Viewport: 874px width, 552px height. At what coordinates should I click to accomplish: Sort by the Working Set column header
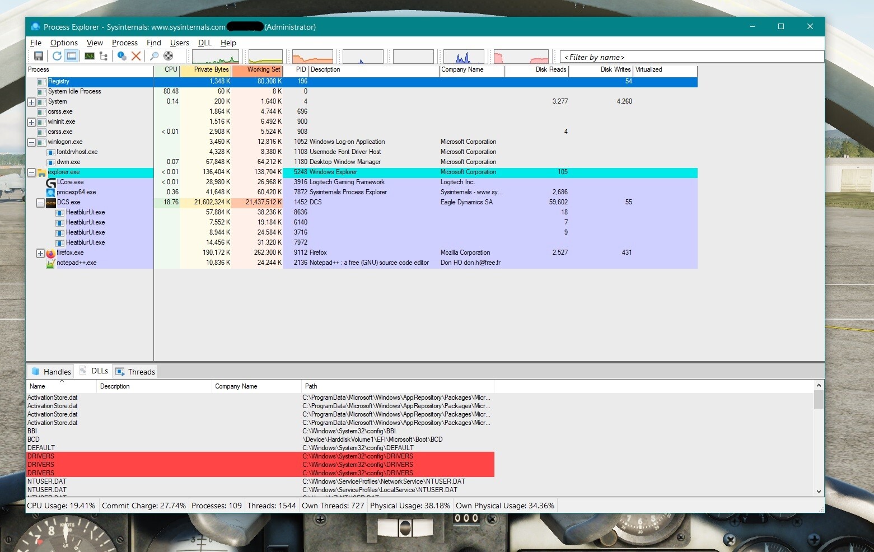coord(257,70)
